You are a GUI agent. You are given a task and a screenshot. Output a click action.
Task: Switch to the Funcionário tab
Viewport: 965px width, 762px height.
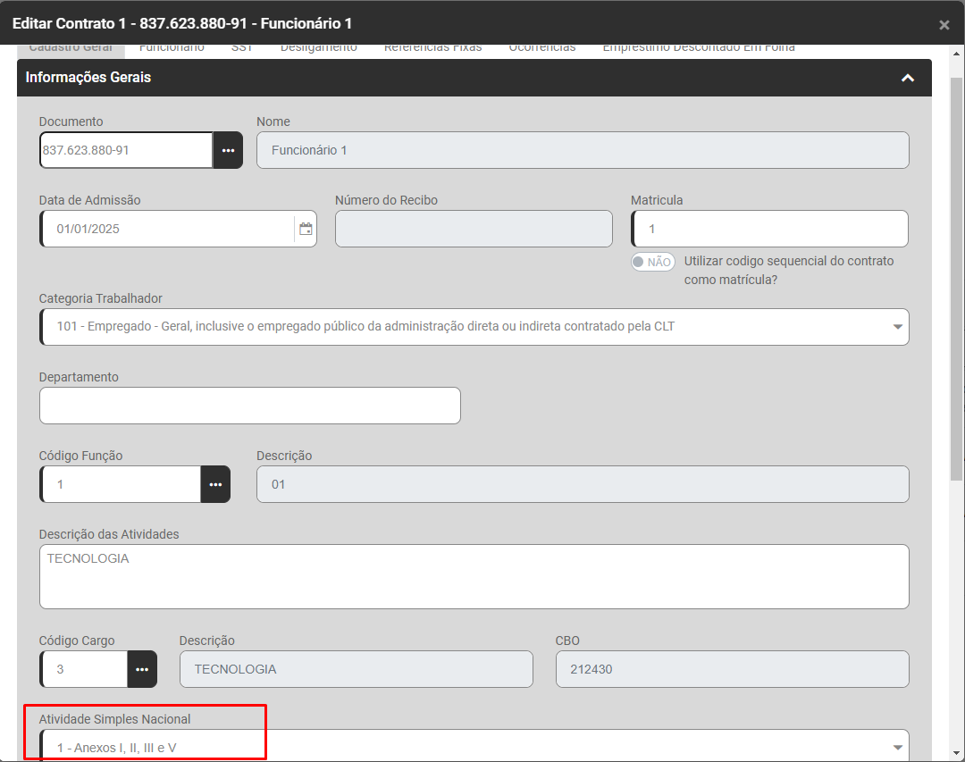(x=172, y=48)
